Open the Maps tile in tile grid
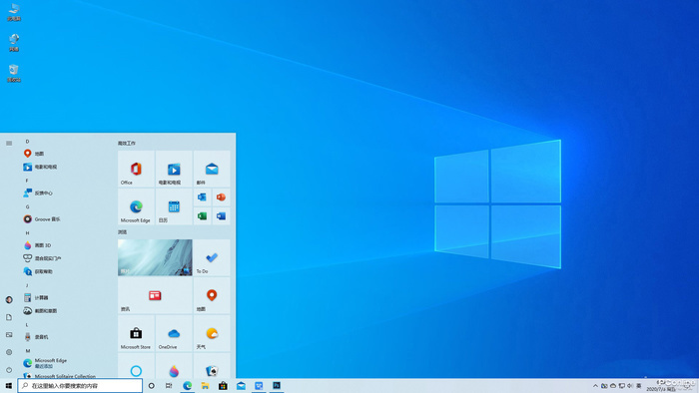699x393 pixels. 212,295
